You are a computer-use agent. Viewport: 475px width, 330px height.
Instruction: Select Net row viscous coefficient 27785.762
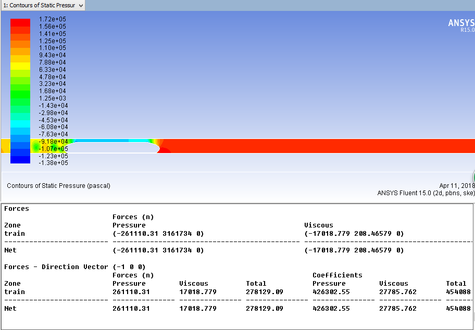click(x=398, y=309)
